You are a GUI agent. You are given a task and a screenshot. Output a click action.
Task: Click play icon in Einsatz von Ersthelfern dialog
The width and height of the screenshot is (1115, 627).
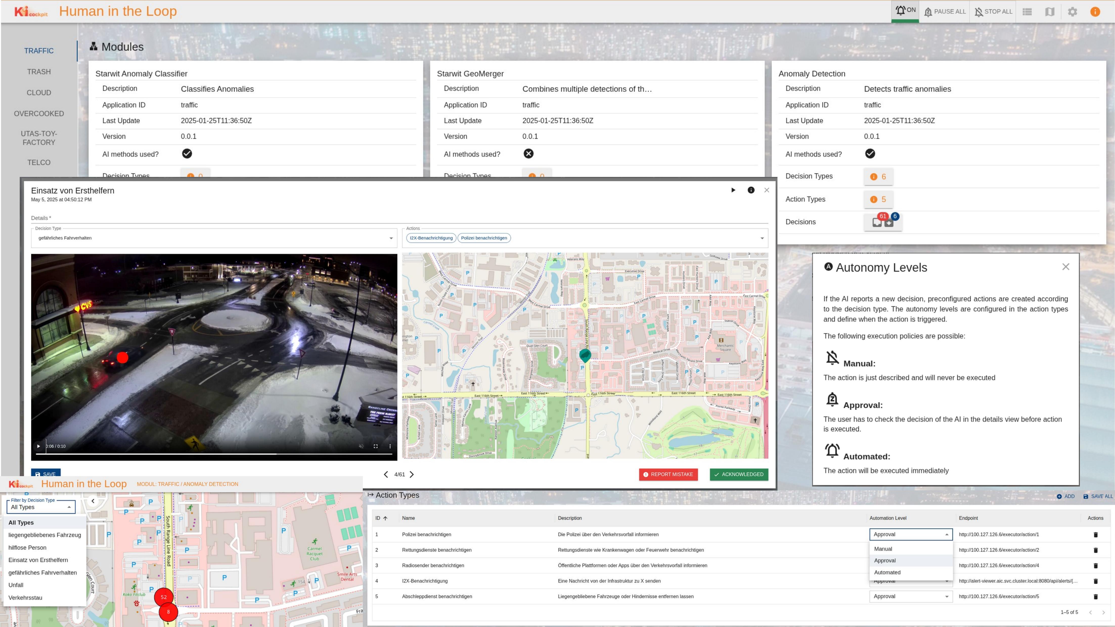click(733, 190)
